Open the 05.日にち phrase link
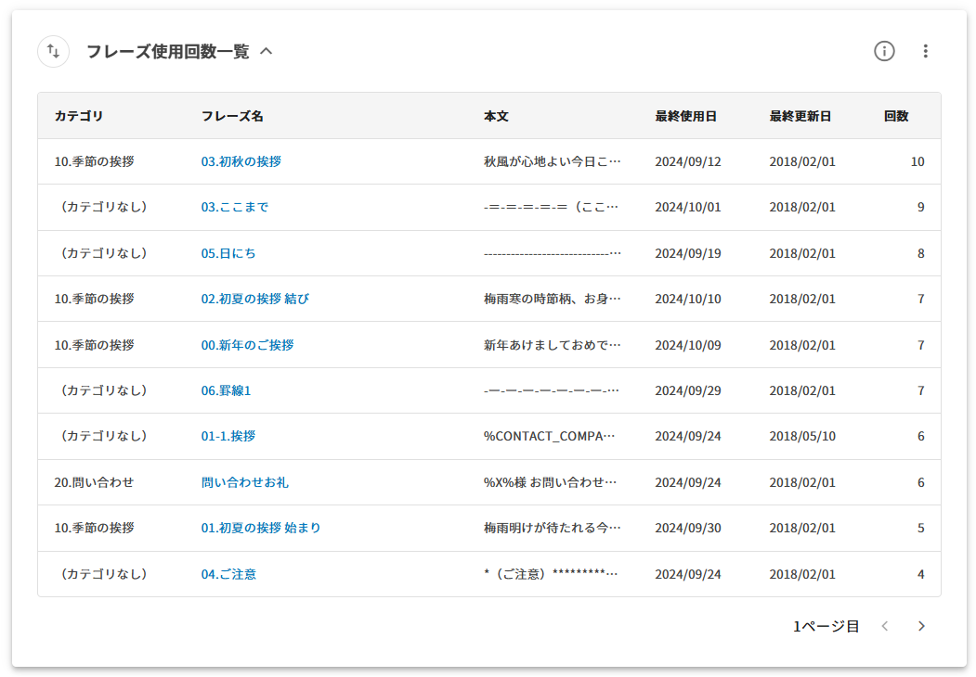 click(x=228, y=253)
